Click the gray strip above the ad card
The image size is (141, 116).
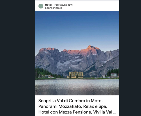pyautogui.click(x=77, y=1)
